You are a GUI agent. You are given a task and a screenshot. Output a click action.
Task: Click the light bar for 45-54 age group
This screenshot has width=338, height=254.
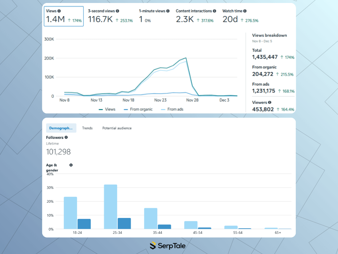click(x=191, y=225)
